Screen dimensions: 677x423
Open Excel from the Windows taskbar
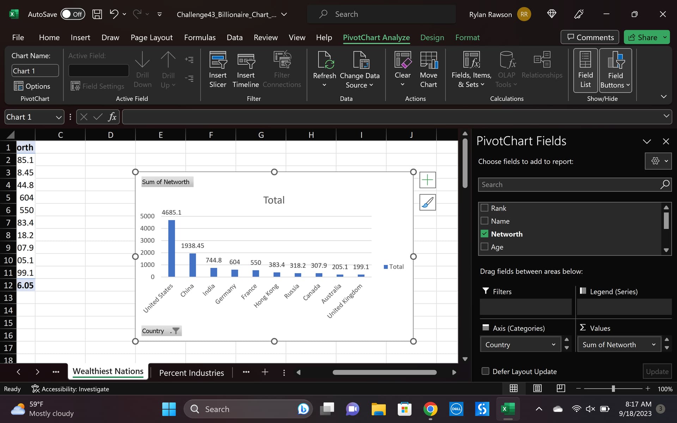click(x=508, y=409)
